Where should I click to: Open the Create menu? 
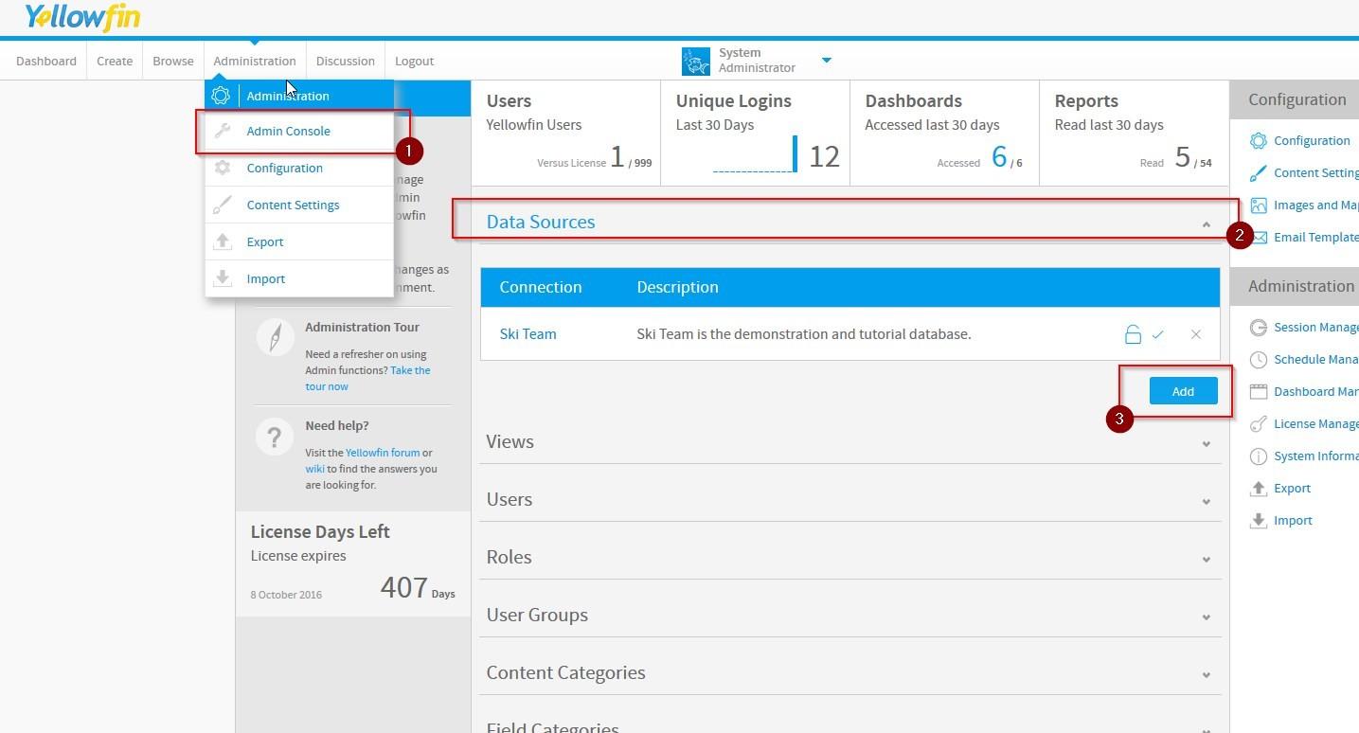115,61
